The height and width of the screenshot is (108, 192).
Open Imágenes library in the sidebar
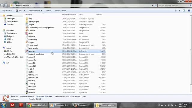click(x=11, y=36)
